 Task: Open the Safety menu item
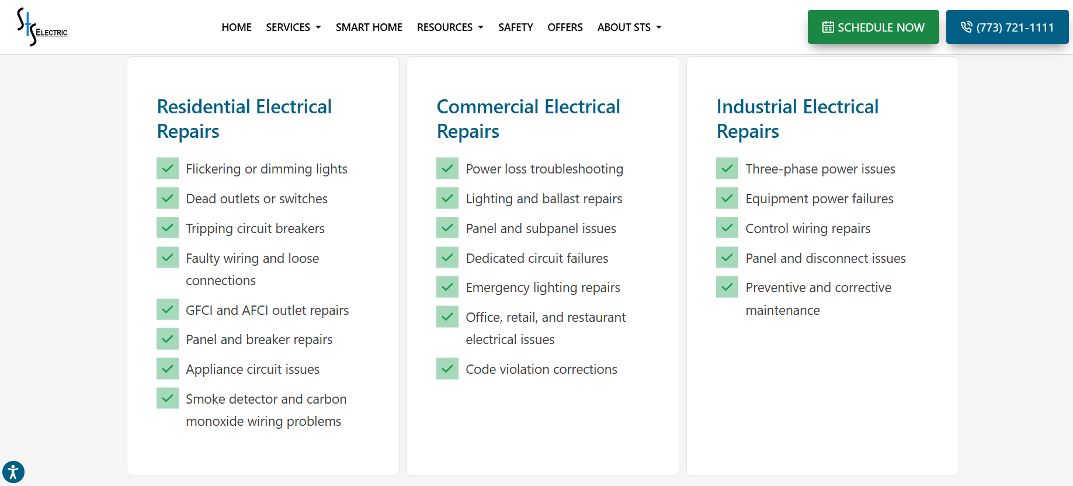516,27
